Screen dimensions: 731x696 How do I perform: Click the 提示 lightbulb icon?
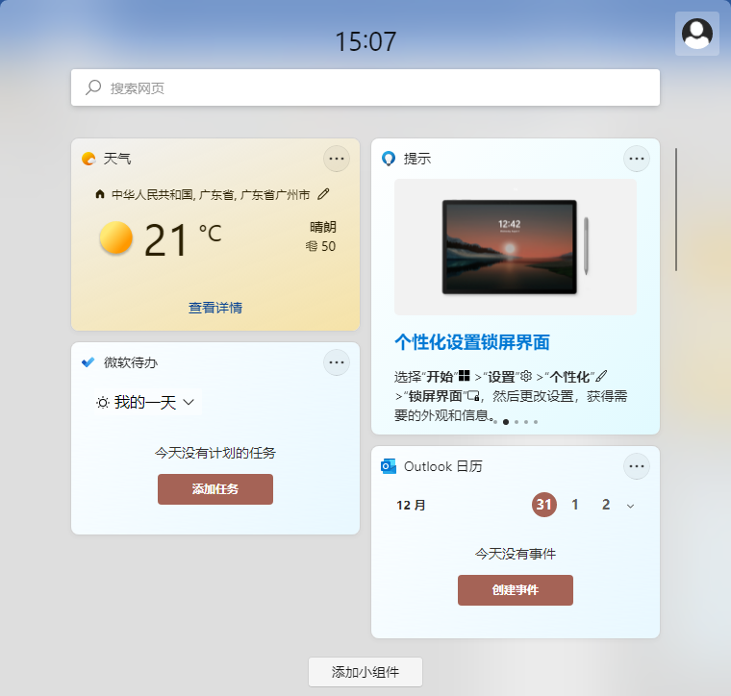pos(389,159)
